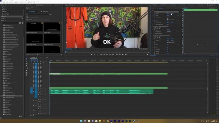Toggle Uniform Scale in lower Transform effect
The height and width of the screenshot is (123, 219).
pyautogui.click(x=167, y=42)
